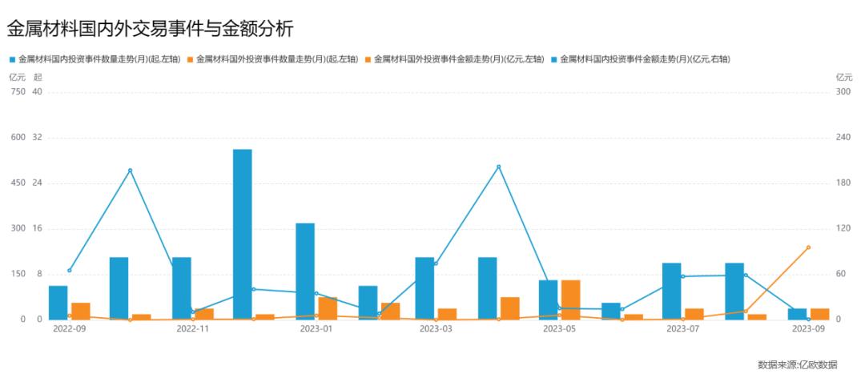The height and width of the screenshot is (382, 865).
Task: Click the 数据来源:亿欧数据 source text
Action: (797, 365)
